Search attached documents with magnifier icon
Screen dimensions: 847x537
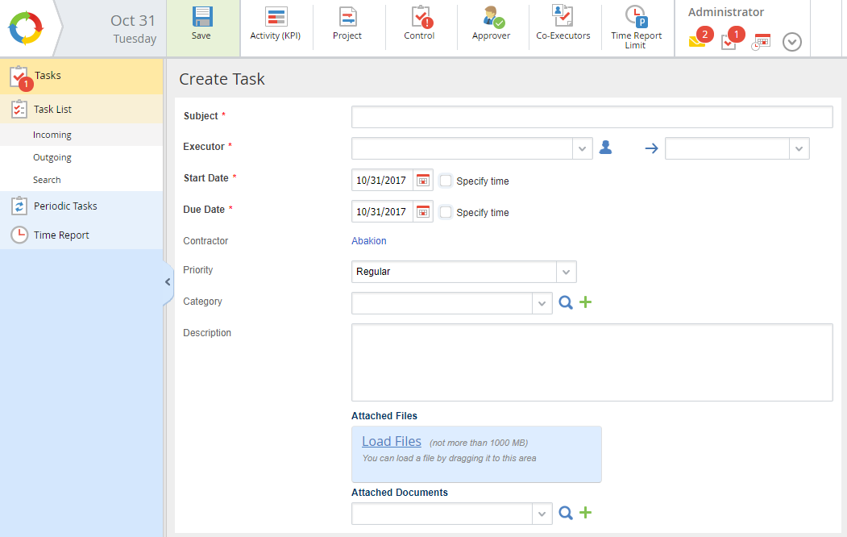tap(566, 513)
